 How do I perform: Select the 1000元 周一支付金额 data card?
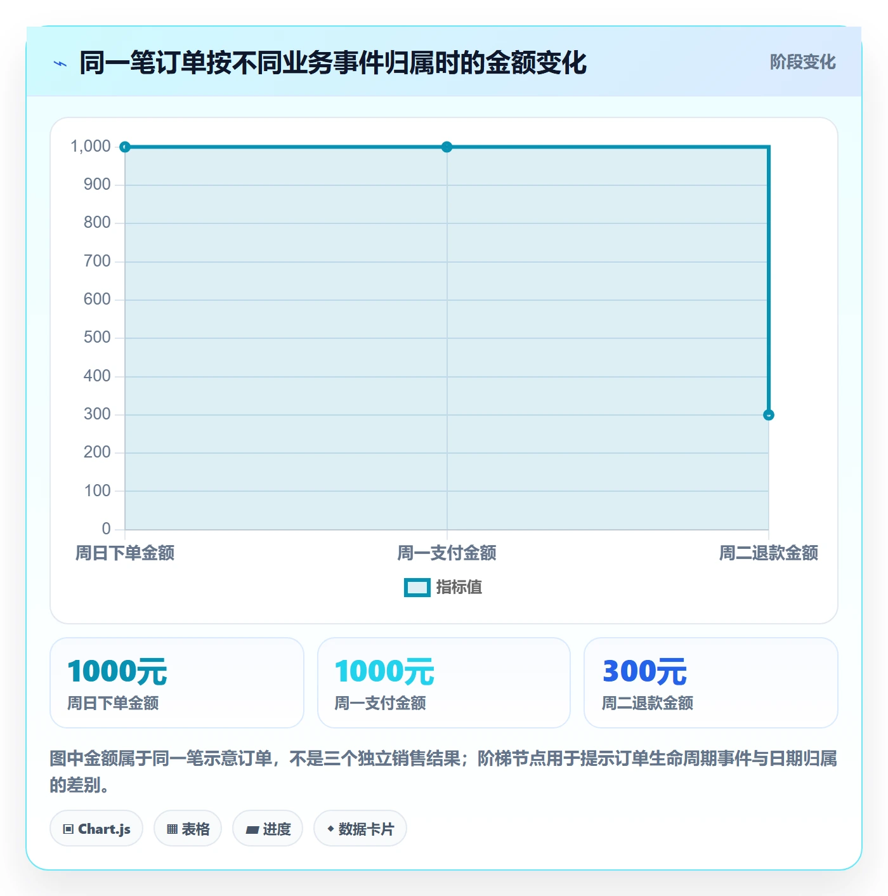pos(444,683)
